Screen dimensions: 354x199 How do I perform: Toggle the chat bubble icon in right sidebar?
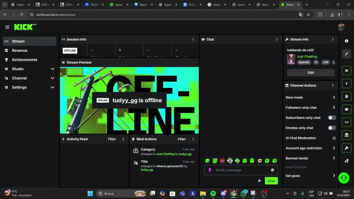coord(347,109)
